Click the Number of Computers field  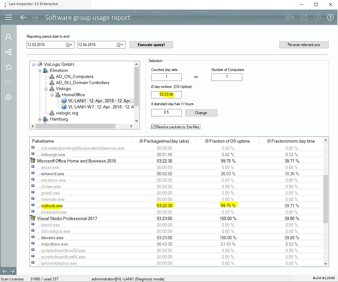[x=227, y=77]
